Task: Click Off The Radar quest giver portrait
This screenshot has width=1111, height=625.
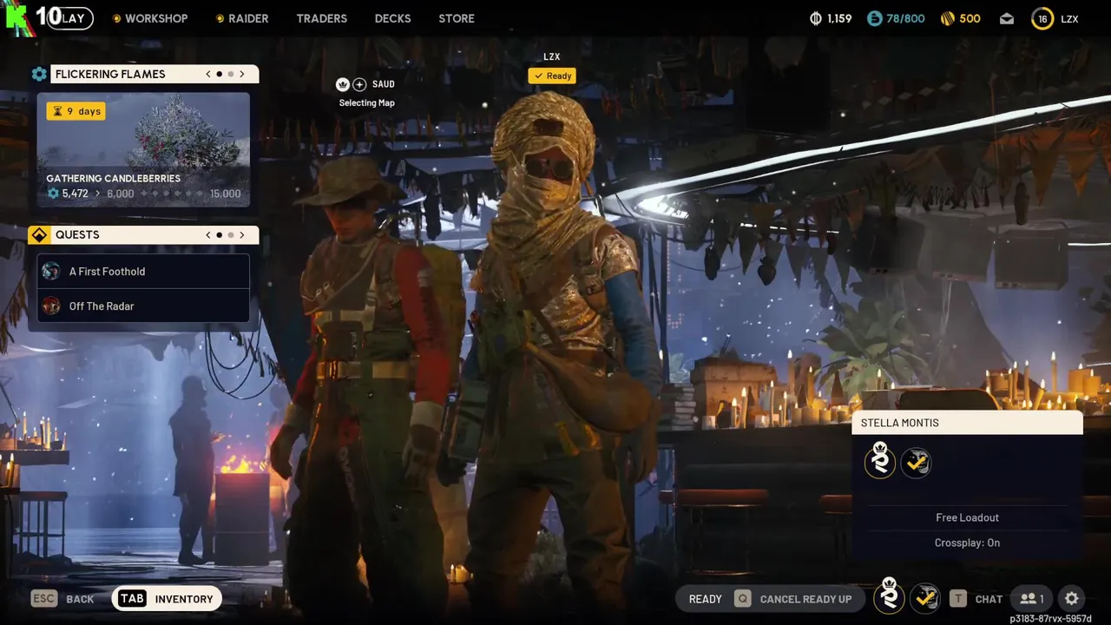Action: 51,306
